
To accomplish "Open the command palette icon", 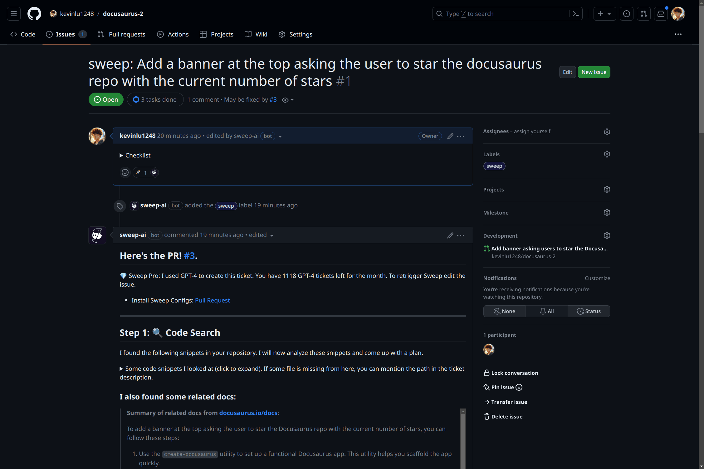I will coord(576,14).
